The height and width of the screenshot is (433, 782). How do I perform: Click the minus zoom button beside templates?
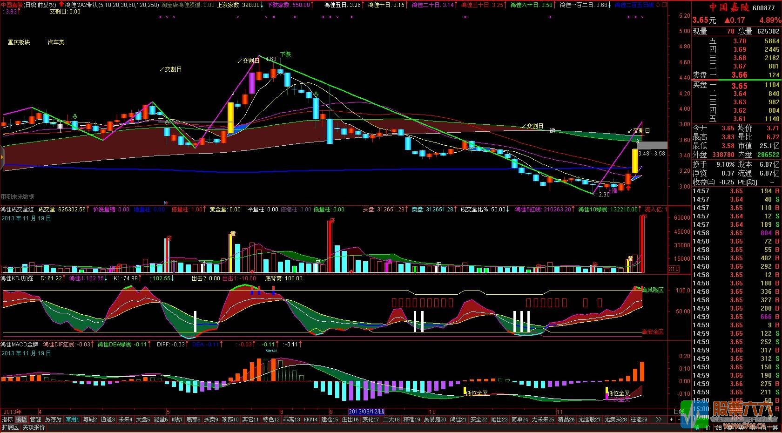(x=679, y=419)
